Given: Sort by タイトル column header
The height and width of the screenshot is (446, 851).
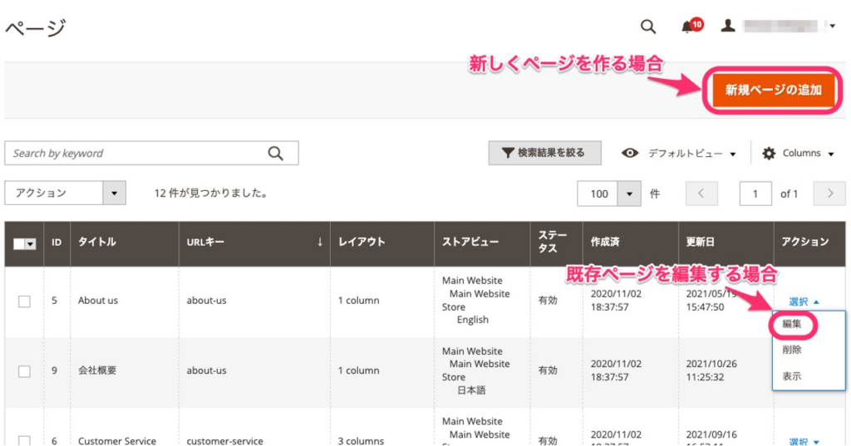Looking at the screenshot, I should pos(125,243).
